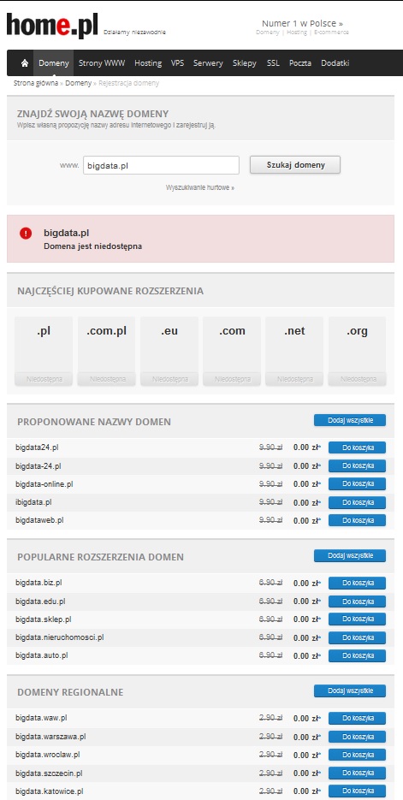This screenshot has height=800, width=403.
Task: Go to the SSL section
Action: pyautogui.click(x=273, y=63)
